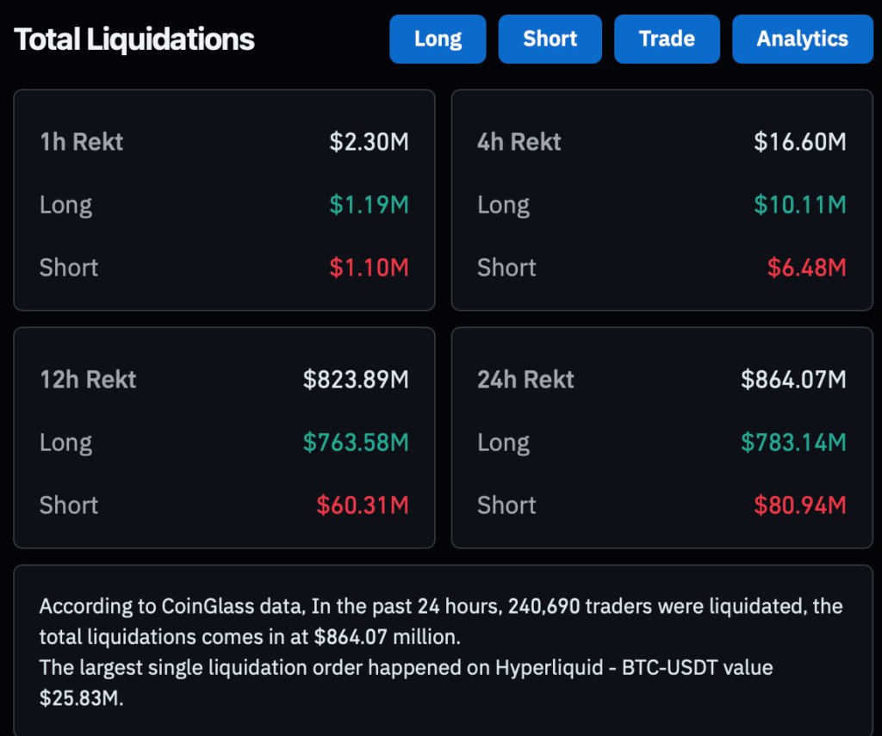
Task: Click the 1h Long value $1.19M
Action: click(369, 205)
